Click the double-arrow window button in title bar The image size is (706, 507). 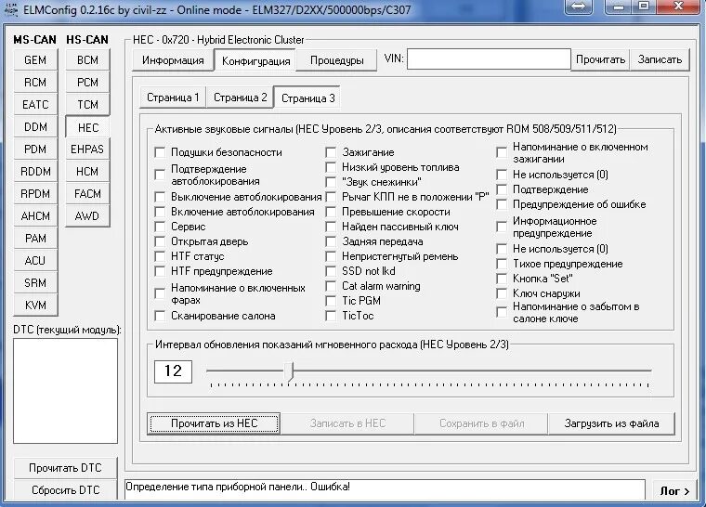pyautogui.click(x=579, y=6)
